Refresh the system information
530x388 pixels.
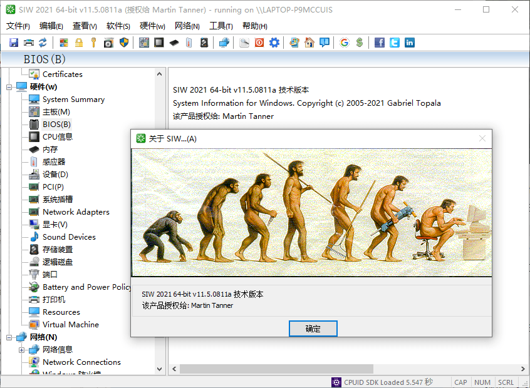[43, 42]
